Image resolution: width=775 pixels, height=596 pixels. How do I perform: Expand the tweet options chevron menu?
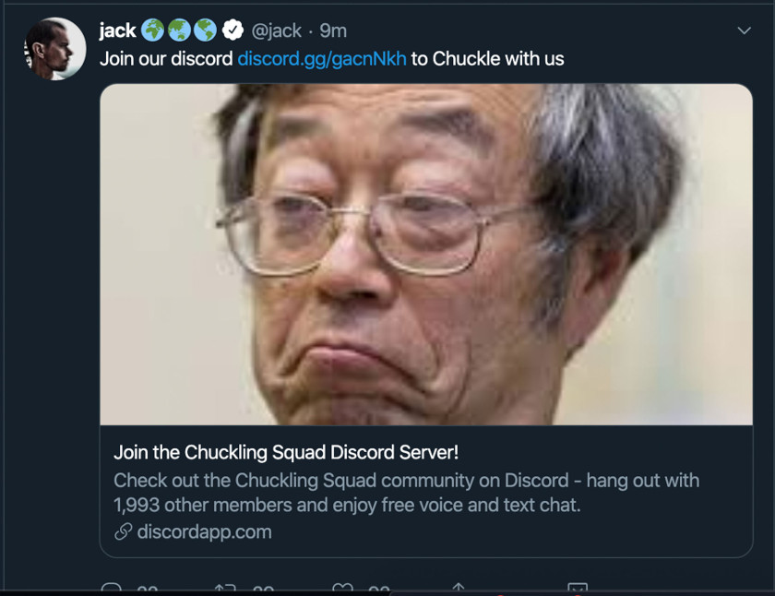[744, 30]
